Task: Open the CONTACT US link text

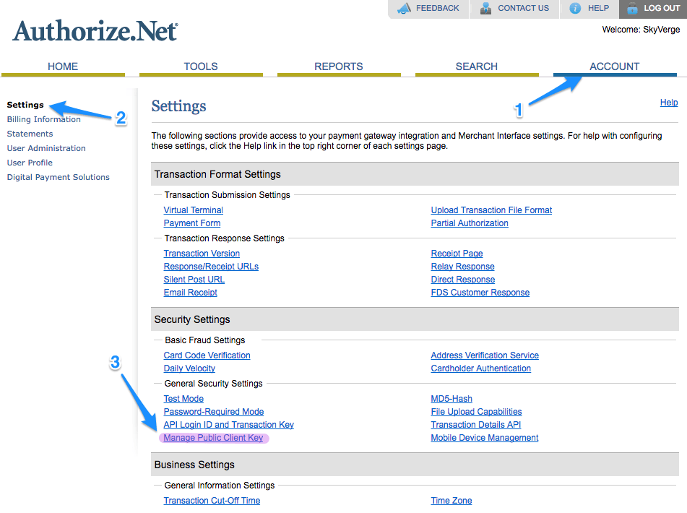Action: (x=523, y=9)
